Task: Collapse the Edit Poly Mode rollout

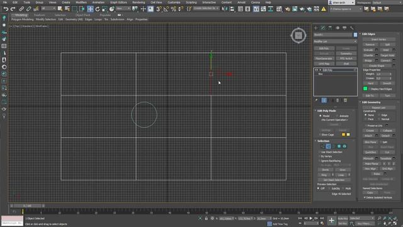Action: point(326,111)
